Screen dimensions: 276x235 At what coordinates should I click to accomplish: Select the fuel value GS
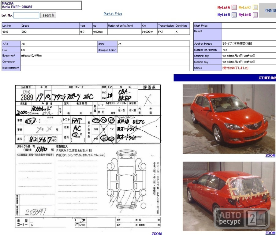[23, 50]
